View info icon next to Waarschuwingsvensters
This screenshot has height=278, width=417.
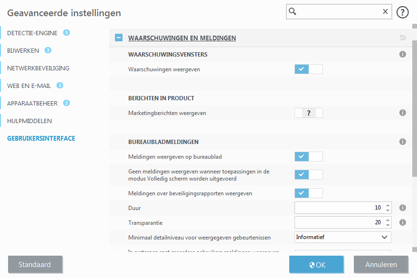coord(402,54)
